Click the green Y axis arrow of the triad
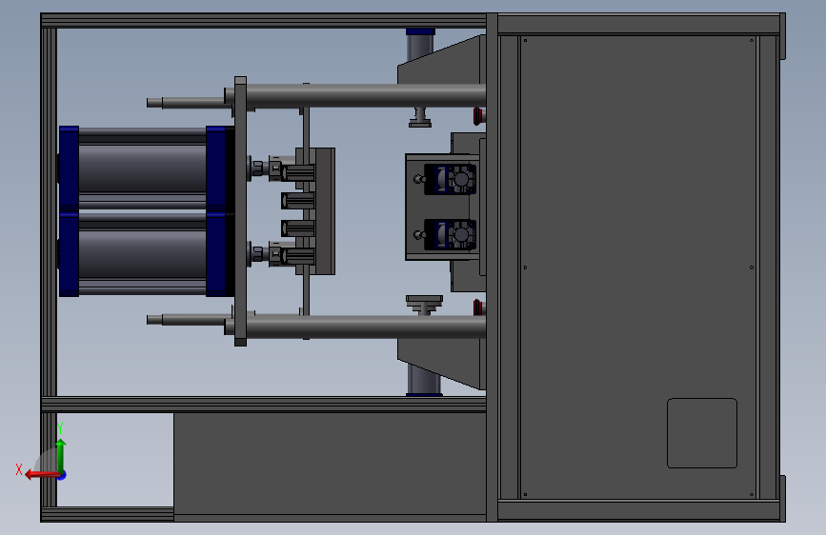 click(61, 455)
